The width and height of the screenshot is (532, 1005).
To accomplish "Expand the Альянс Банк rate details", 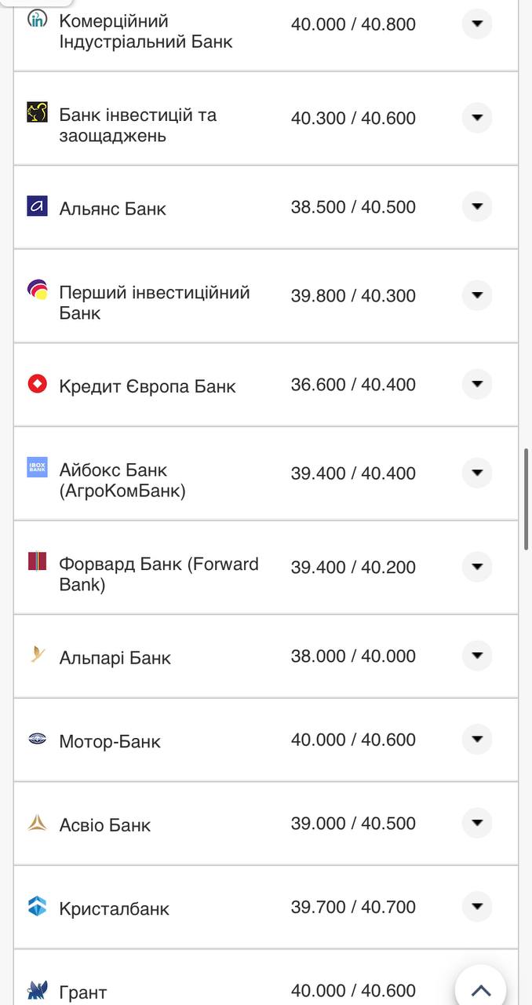I will [476, 206].
